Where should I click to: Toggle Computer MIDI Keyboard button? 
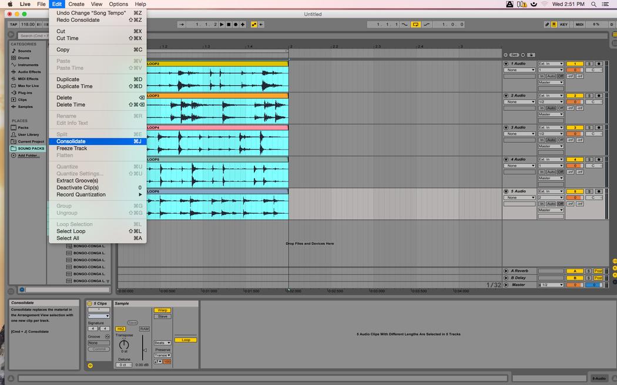click(x=554, y=25)
